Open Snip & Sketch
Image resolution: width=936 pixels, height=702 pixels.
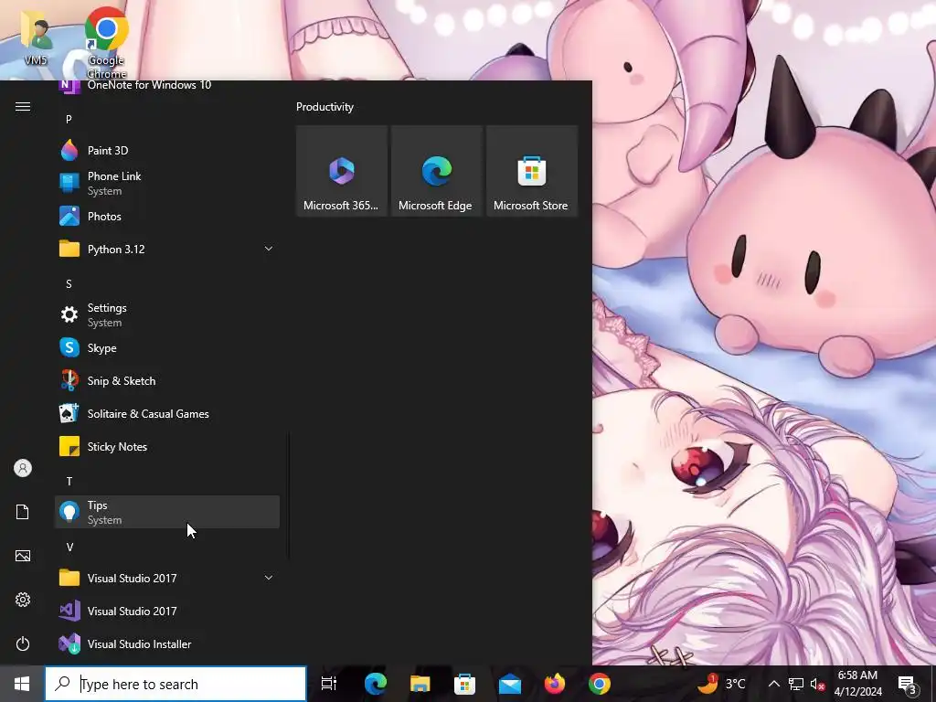point(167,380)
